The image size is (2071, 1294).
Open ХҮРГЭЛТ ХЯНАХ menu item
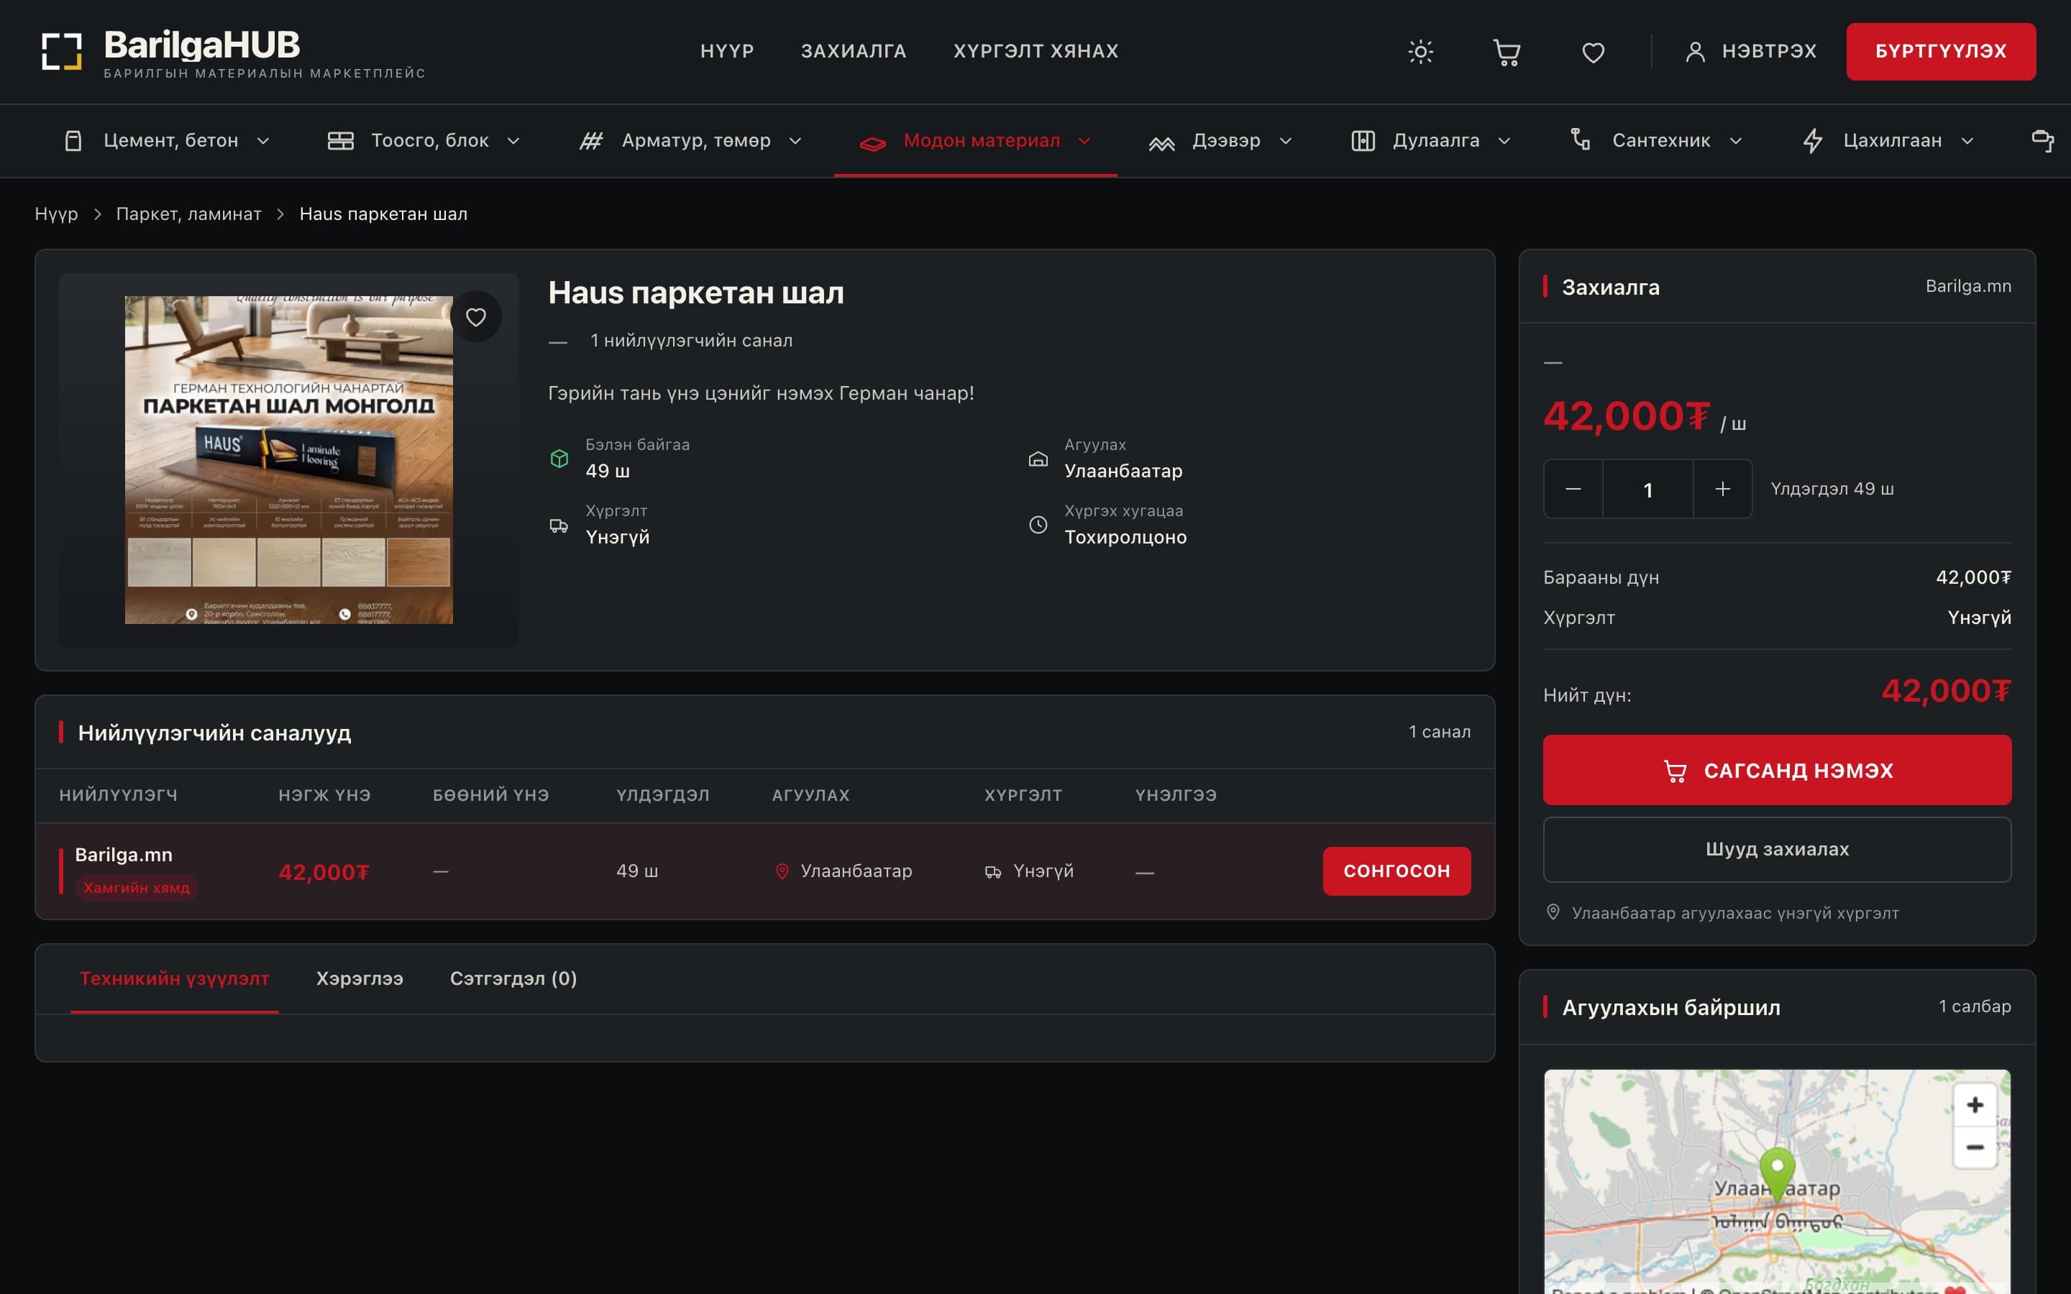[1035, 51]
